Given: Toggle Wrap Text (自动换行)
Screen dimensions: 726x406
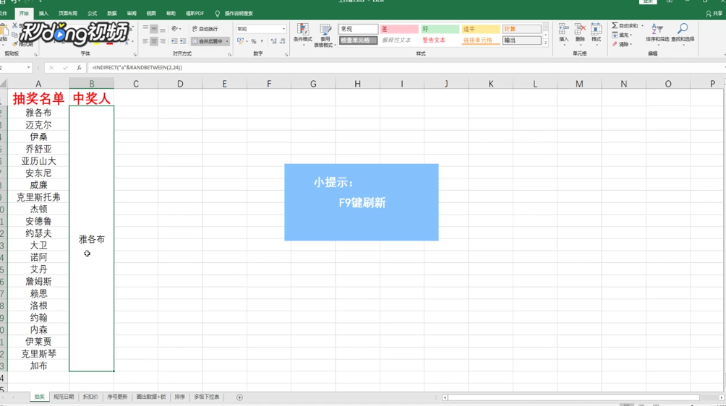Looking at the screenshot, I should (x=205, y=29).
